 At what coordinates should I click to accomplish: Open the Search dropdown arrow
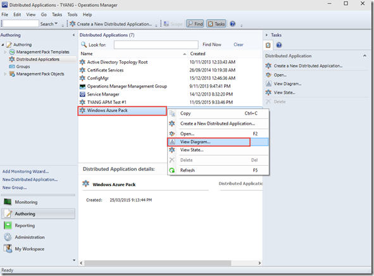click(56, 23)
